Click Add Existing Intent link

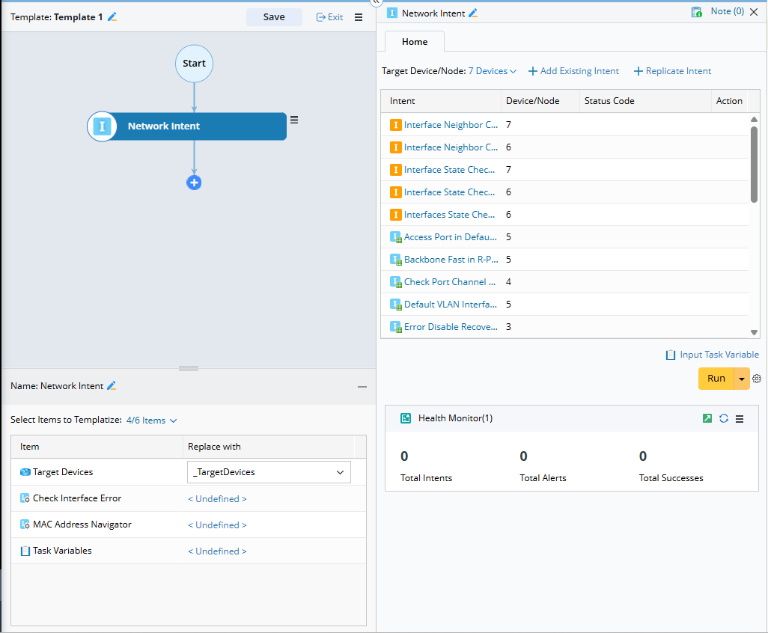click(x=573, y=71)
